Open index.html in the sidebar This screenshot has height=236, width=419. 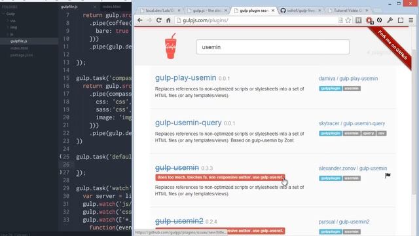19,48
